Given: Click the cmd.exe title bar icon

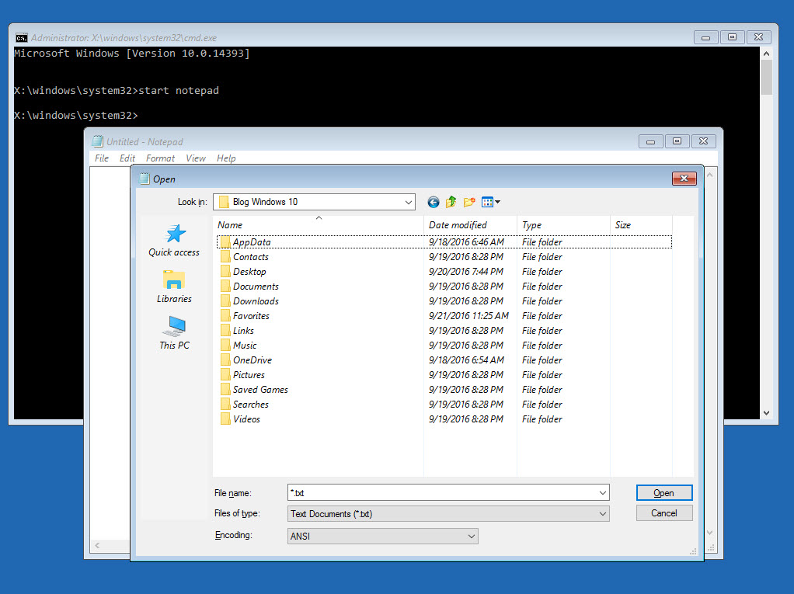Looking at the screenshot, I should [x=21, y=38].
